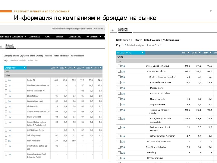This screenshot has width=217, height=163.
Task: Click the Tea category row
Action: pos(166,61)
